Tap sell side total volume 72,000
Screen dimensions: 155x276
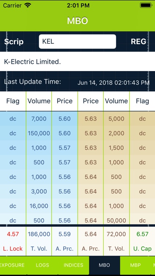(x=116, y=234)
